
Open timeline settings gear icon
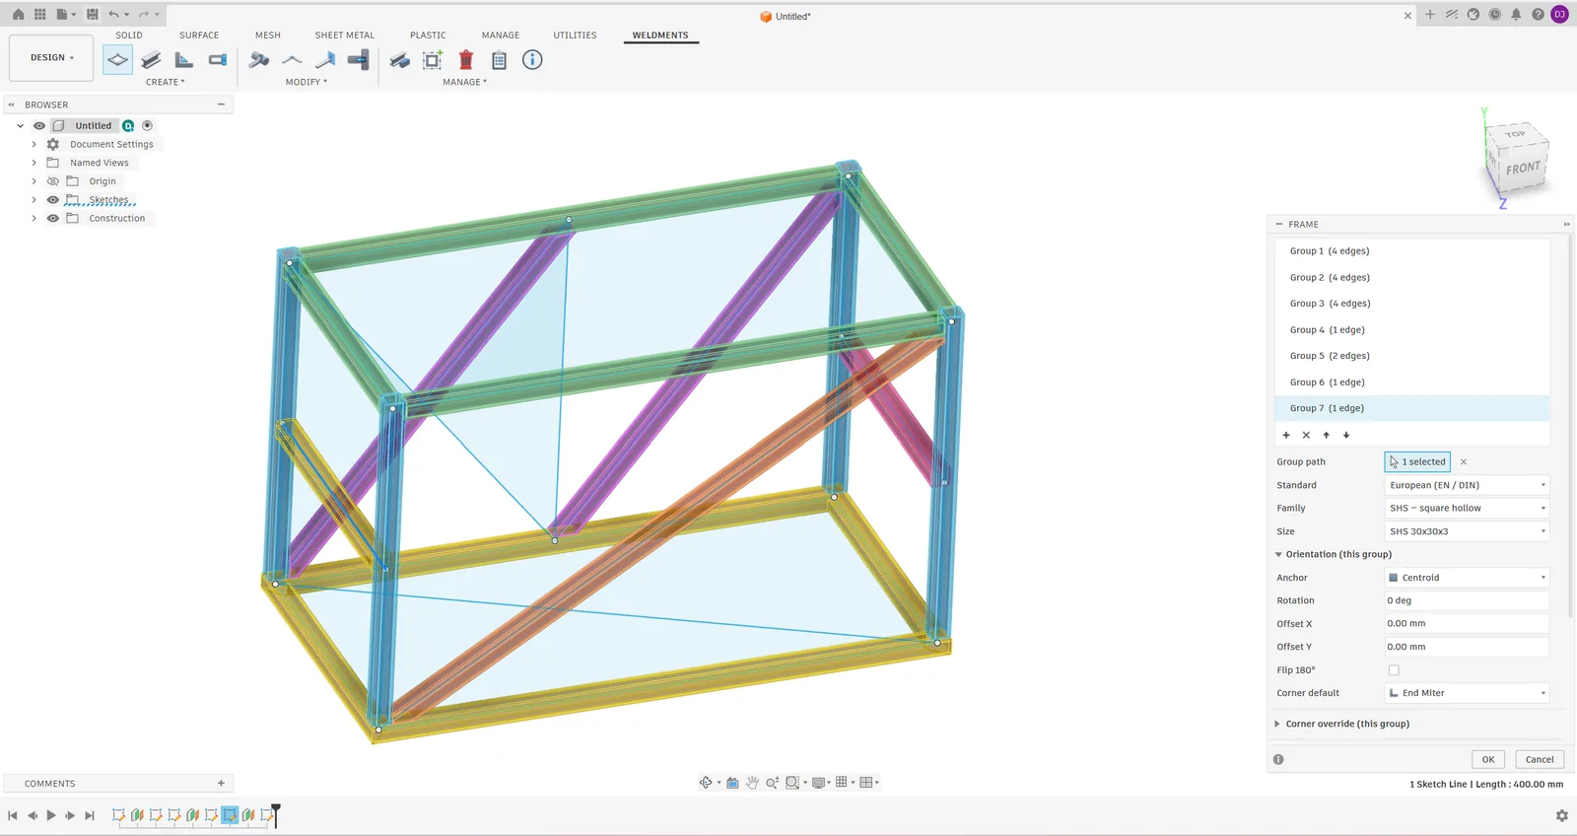(x=1562, y=815)
